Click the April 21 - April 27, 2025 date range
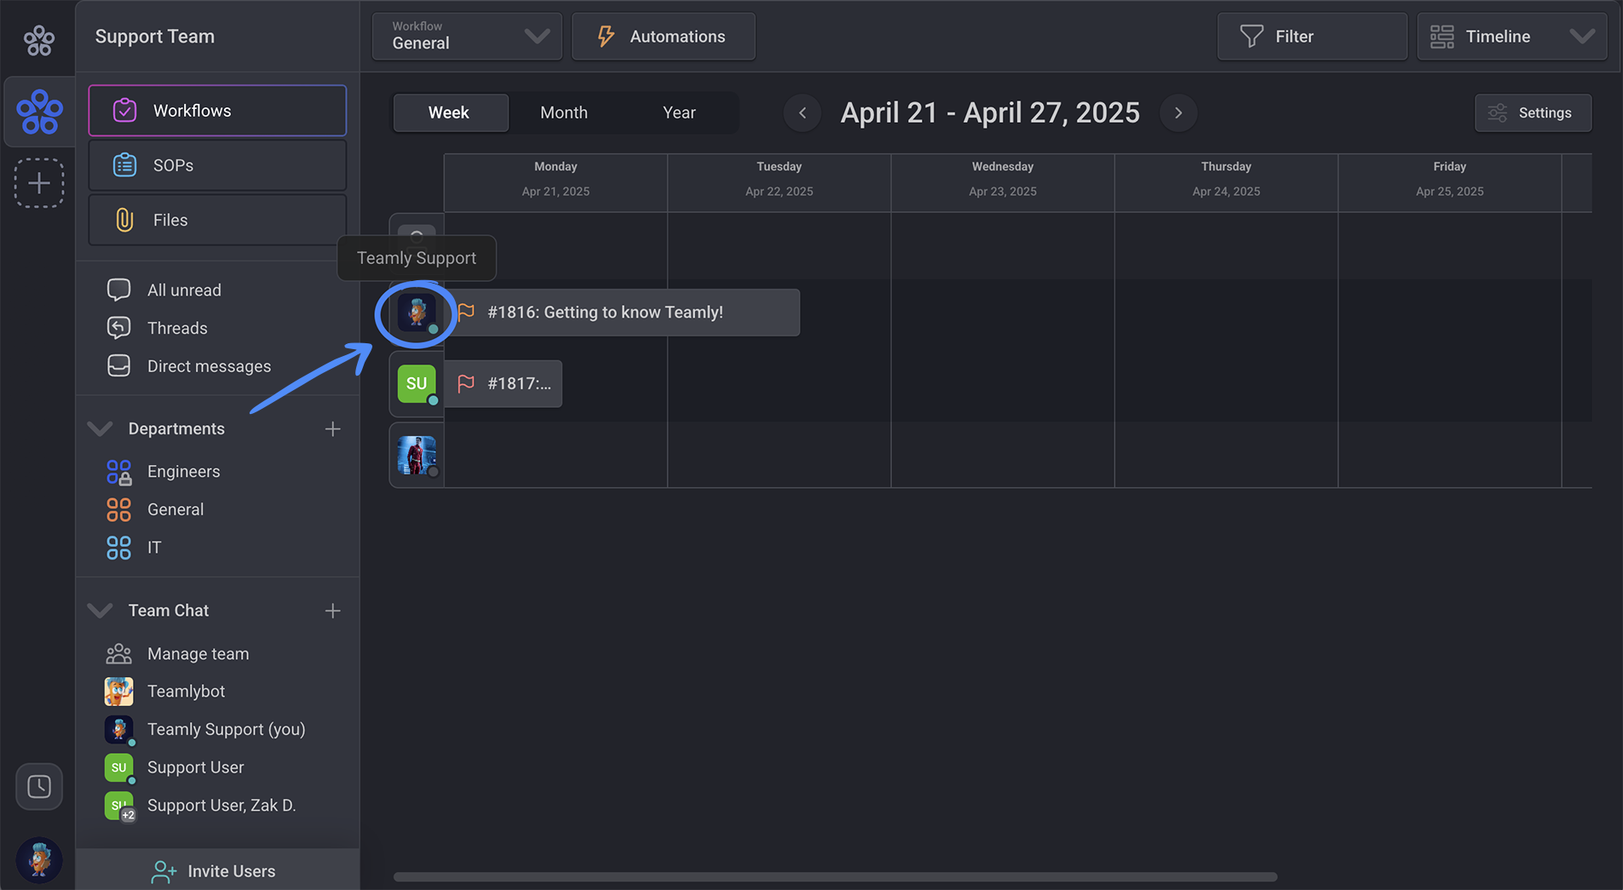Image resolution: width=1623 pixels, height=890 pixels. coord(990,112)
